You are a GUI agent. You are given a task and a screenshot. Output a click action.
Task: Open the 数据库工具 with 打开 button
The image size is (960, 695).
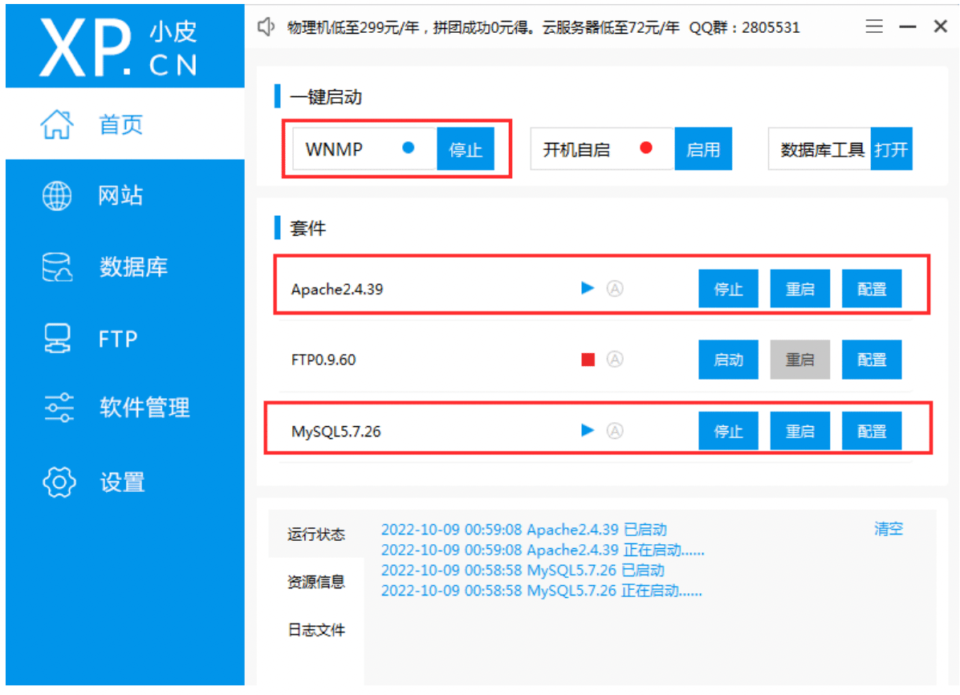[891, 149]
